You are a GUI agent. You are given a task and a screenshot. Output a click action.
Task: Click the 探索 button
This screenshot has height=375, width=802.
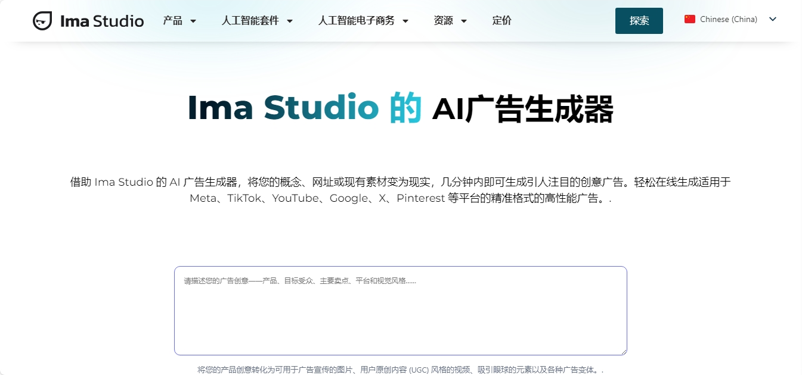coord(639,21)
